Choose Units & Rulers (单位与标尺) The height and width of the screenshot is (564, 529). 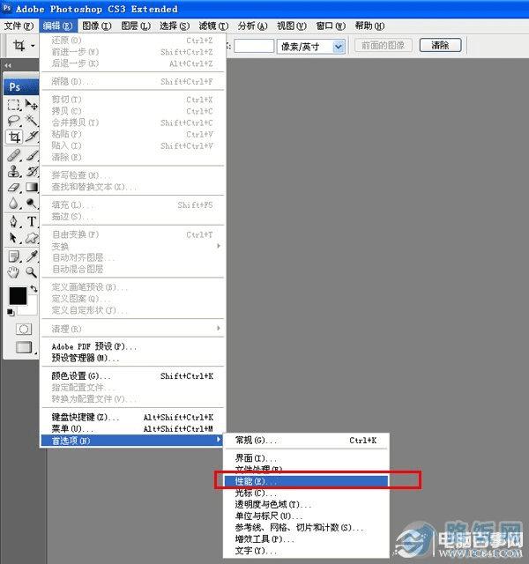[306, 516]
